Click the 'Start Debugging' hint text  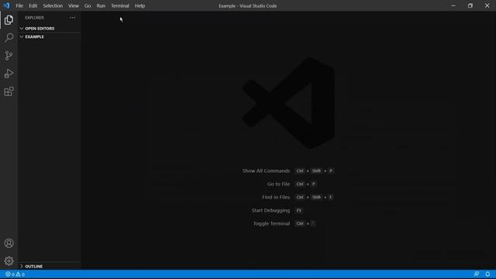(x=270, y=210)
